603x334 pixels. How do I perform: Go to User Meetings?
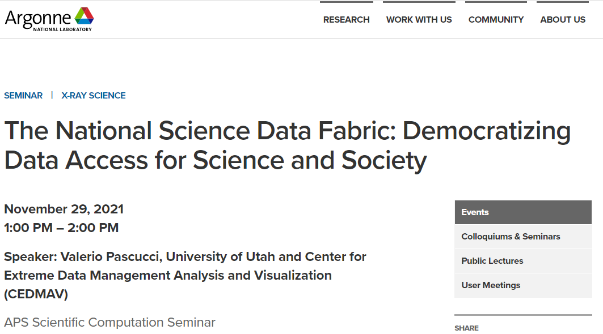coord(523,285)
